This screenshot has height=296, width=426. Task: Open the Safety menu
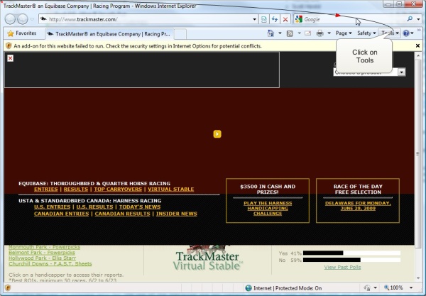point(366,33)
